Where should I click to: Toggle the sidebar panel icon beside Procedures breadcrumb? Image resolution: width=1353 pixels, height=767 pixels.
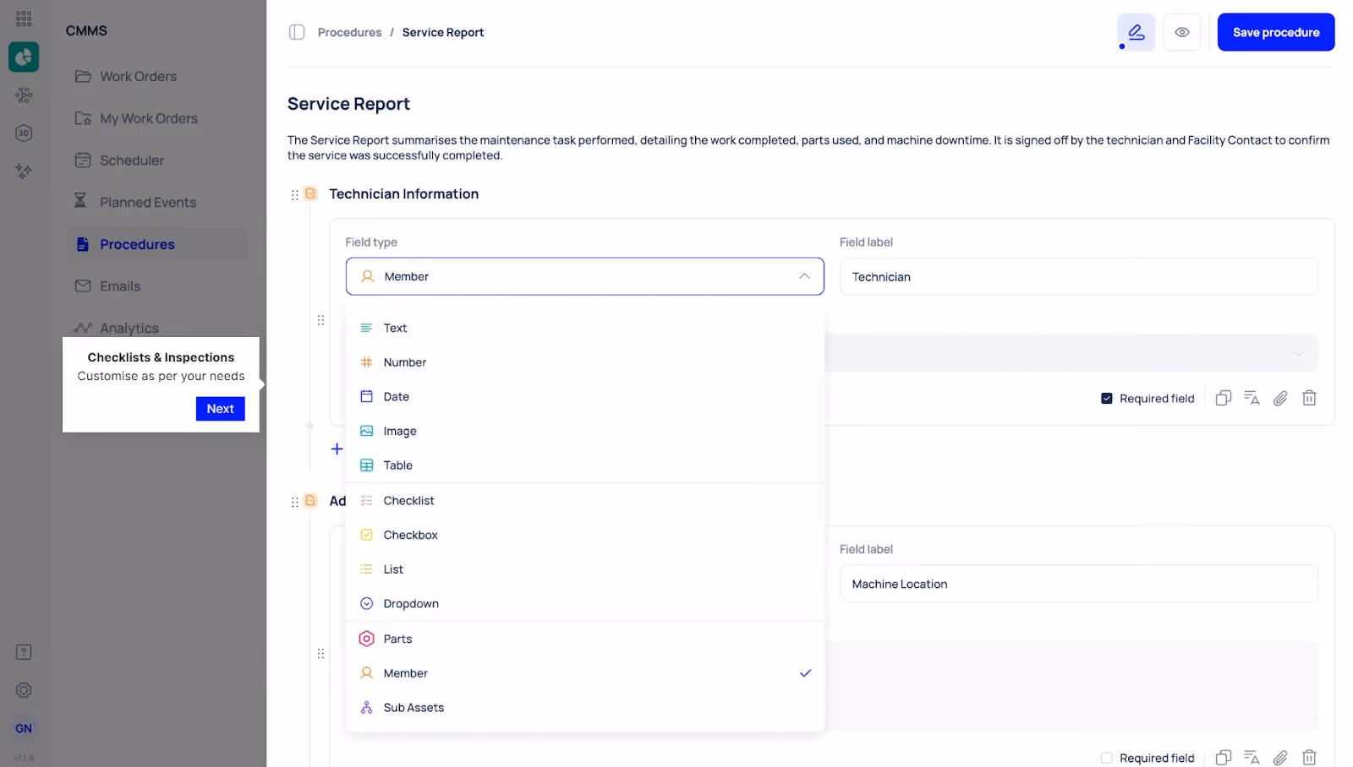point(297,32)
